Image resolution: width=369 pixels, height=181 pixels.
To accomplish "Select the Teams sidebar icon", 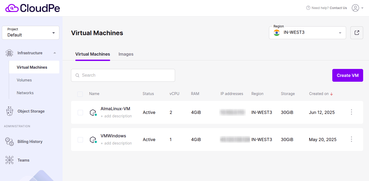I will point(9,160).
